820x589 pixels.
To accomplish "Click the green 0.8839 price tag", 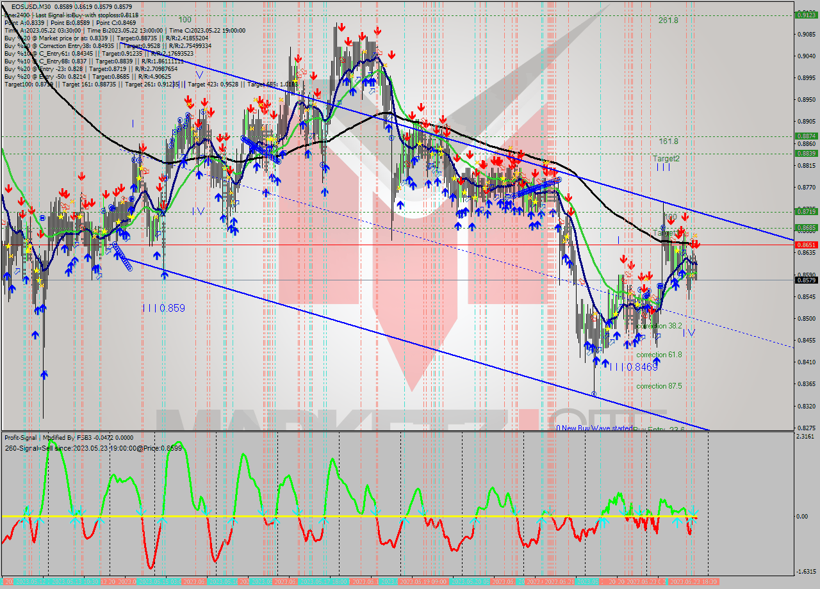I will pos(805,153).
